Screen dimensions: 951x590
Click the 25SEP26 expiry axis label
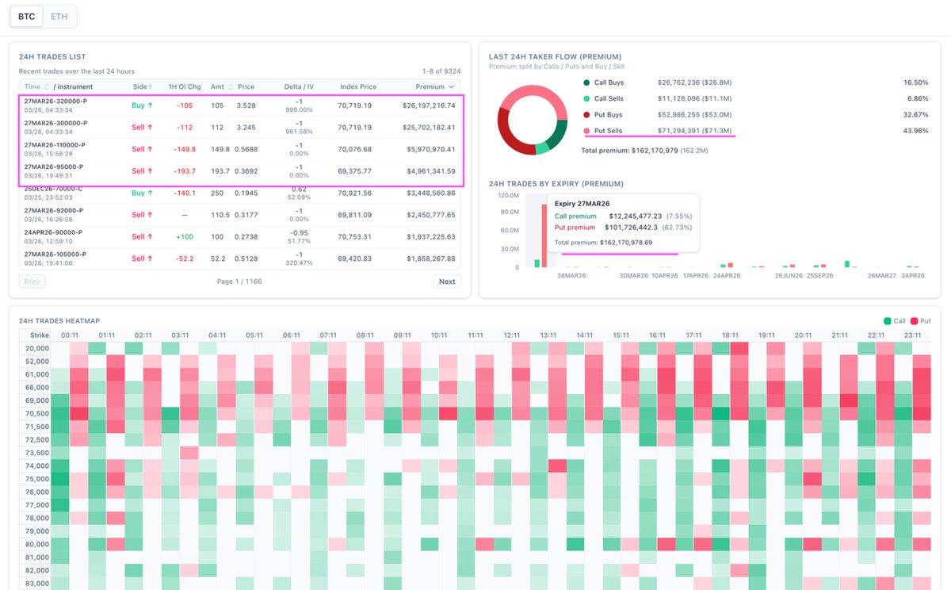[x=819, y=275]
